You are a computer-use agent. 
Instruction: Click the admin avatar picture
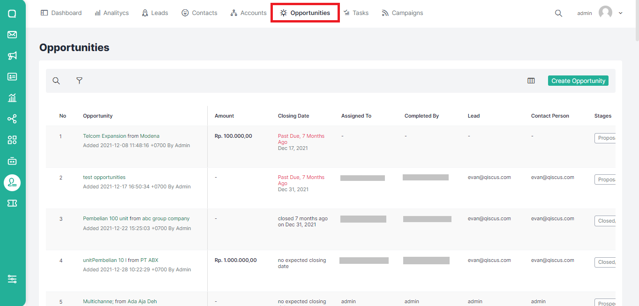point(605,13)
